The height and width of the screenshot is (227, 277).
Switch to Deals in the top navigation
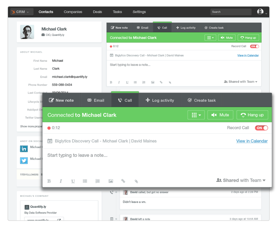click(x=97, y=12)
